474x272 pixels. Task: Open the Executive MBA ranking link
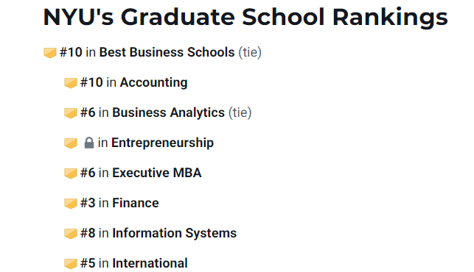coord(157,173)
